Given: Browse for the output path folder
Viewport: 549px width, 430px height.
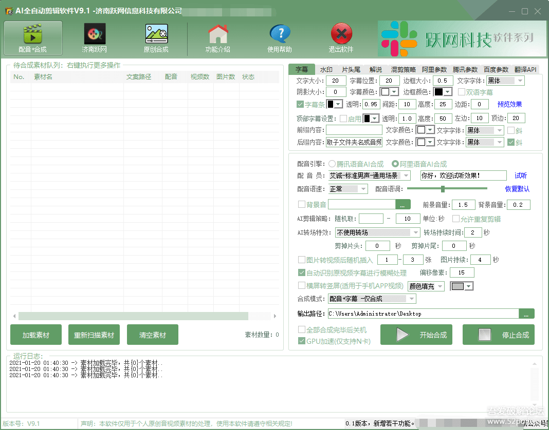Looking at the screenshot, I should coord(526,314).
